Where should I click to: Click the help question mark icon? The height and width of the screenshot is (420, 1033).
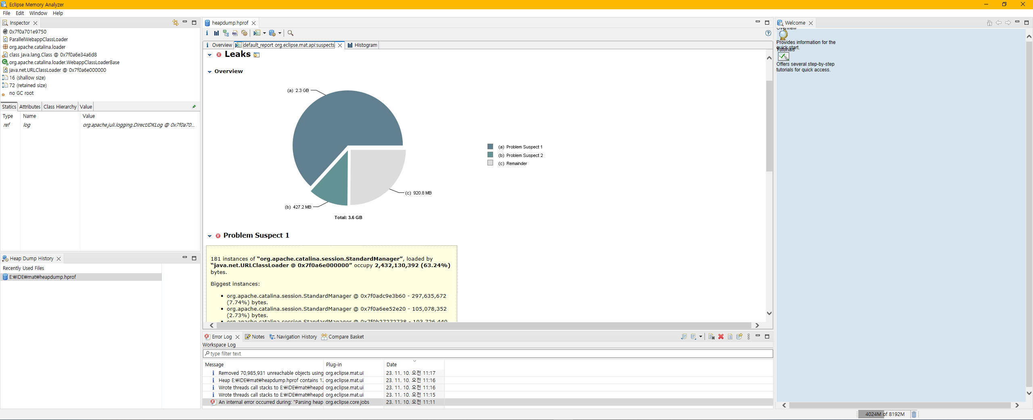click(x=768, y=33)
